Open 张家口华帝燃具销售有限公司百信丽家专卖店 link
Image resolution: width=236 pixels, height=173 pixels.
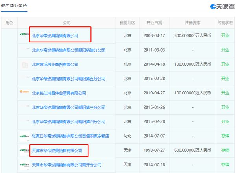70,136
